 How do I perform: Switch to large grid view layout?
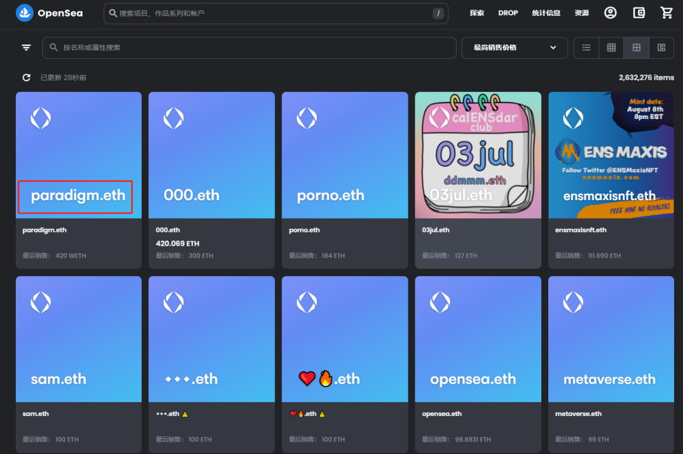(636, 47)
